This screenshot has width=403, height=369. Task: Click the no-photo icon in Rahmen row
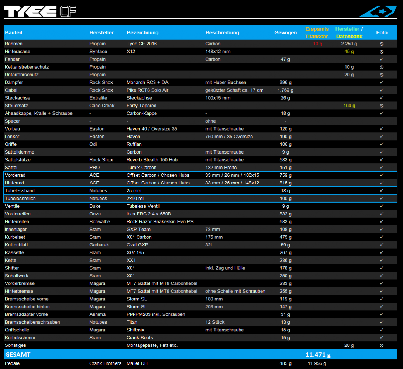[x=382, y=44]
